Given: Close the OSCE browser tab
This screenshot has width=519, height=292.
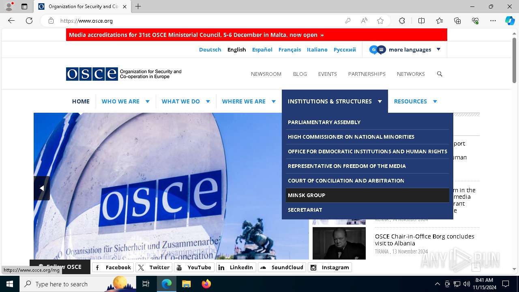Looking at the screenshot, I should click(124, 6).
